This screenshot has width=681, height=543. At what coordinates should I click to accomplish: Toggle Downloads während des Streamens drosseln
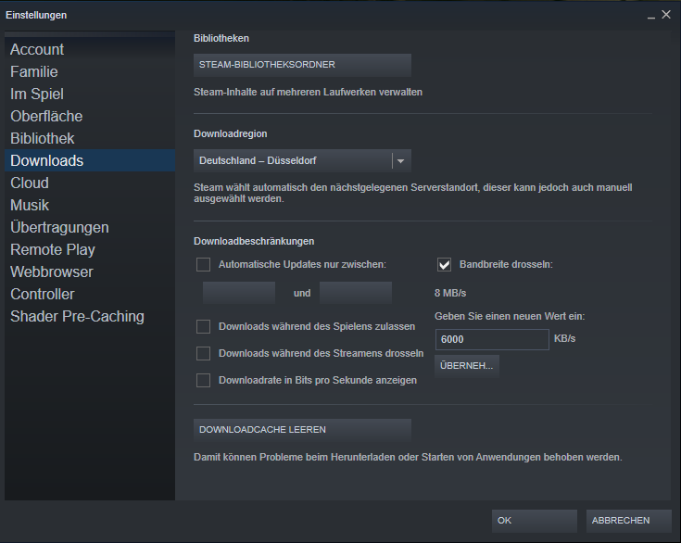(x=203, y=354)
